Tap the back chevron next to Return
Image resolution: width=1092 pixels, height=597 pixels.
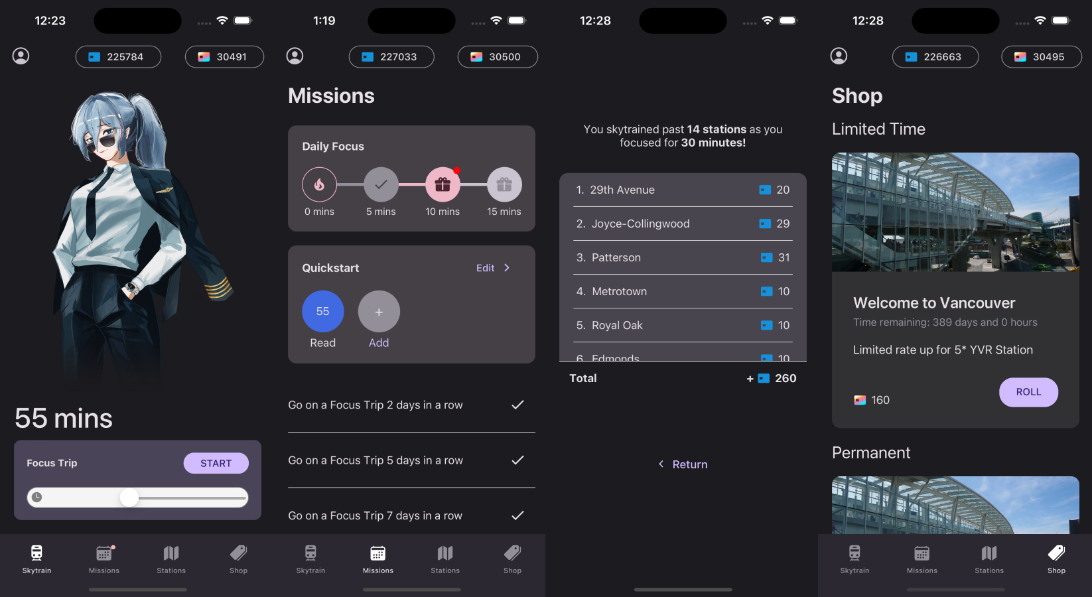(661, 464)
